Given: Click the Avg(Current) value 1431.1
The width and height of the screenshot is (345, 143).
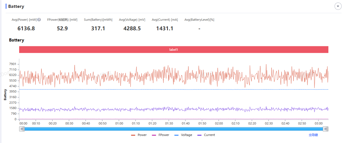Looking at the screenshot, I should point(165,28).
